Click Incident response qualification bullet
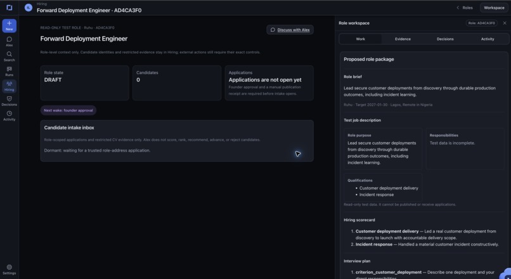The width and height of the screenshot is (511, 279). click(x=377, y=195)
